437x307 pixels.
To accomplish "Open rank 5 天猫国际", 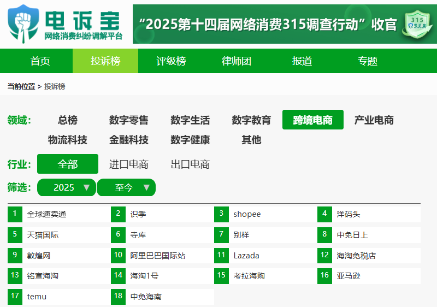I will pyautogui.click(x=59, y=235).
